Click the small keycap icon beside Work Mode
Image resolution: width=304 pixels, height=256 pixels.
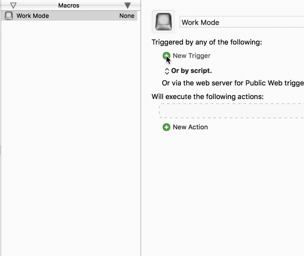click(9, 16)
